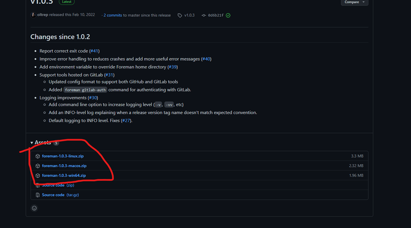Click the 1.96 MB size text
Screen dimensions: 411x228
pyautogui.click(x=356, y=175)
